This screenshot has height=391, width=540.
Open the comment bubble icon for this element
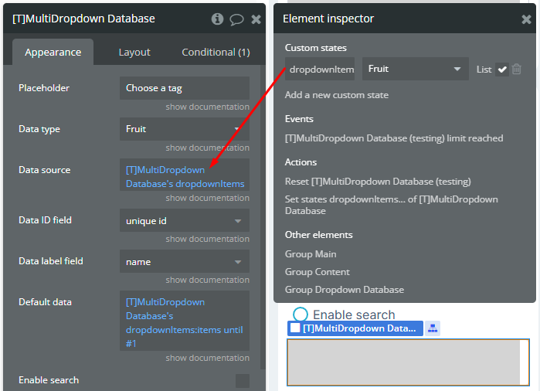click(237, 19)
